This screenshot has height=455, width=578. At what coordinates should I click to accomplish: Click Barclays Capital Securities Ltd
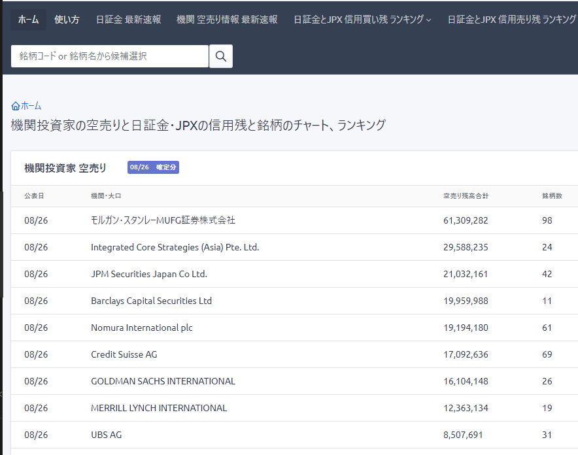point(151,301)
